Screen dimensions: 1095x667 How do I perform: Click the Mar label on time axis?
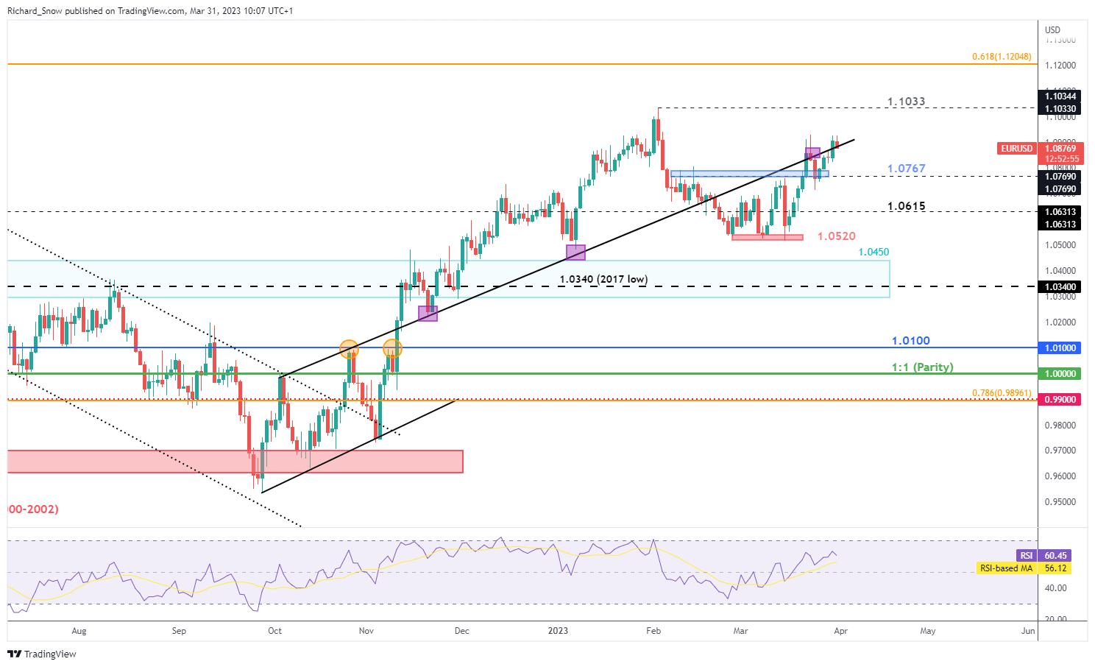[x=740, y=631]
